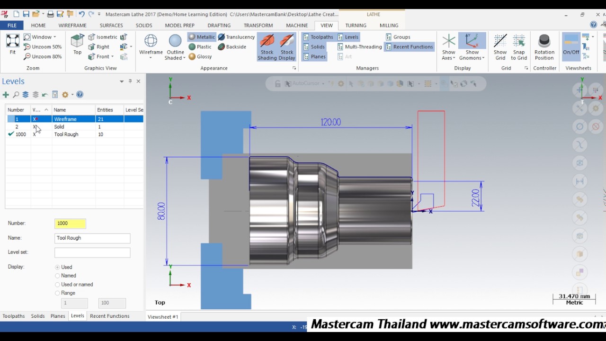Click the level Number input field
Screen dimensions: 606x341
click(x=70, y=224)
